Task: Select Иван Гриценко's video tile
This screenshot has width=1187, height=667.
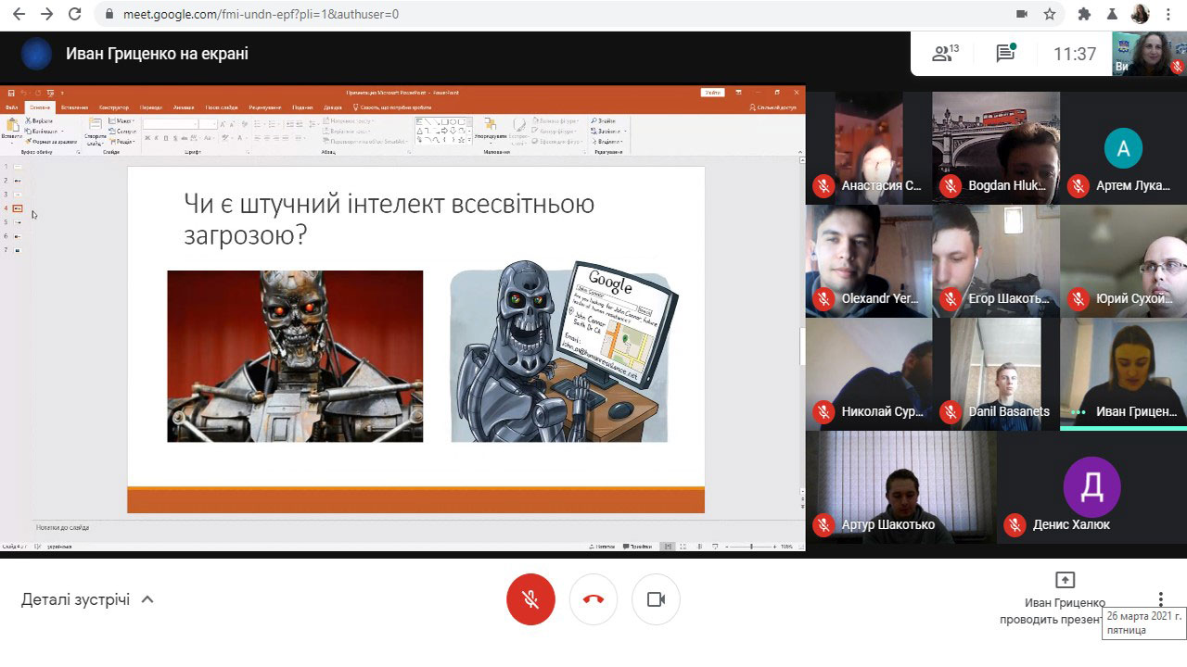Action: 1124,374
